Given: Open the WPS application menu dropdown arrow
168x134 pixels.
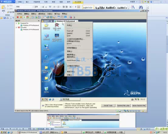Looking at the screenshot, I should [x=14, y=2].
